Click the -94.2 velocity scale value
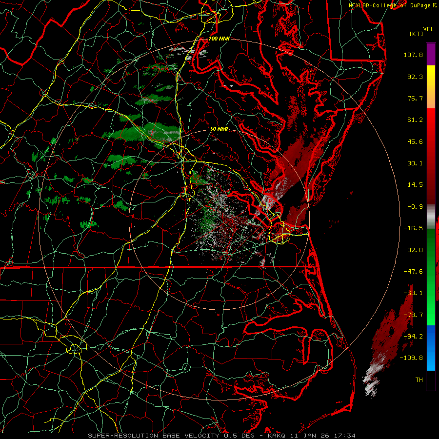The image size is (439, 439). 413,337
